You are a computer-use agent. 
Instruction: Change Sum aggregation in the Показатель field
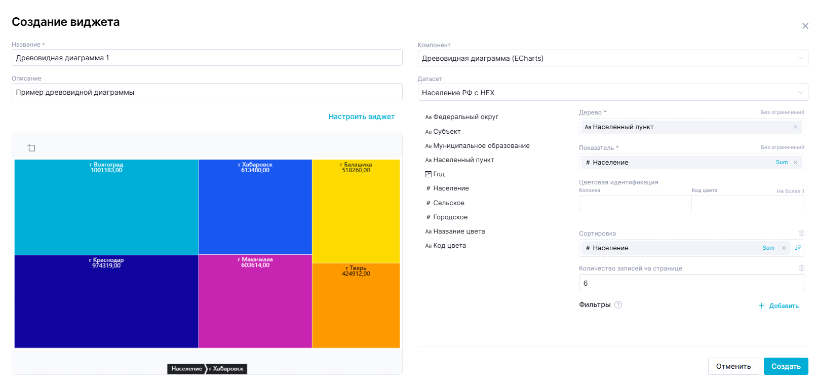pos(782,163)
